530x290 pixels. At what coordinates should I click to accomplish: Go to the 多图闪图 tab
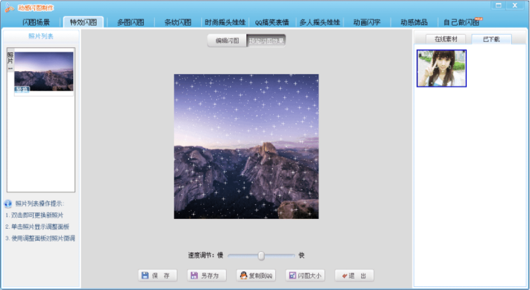coord(131,22)
